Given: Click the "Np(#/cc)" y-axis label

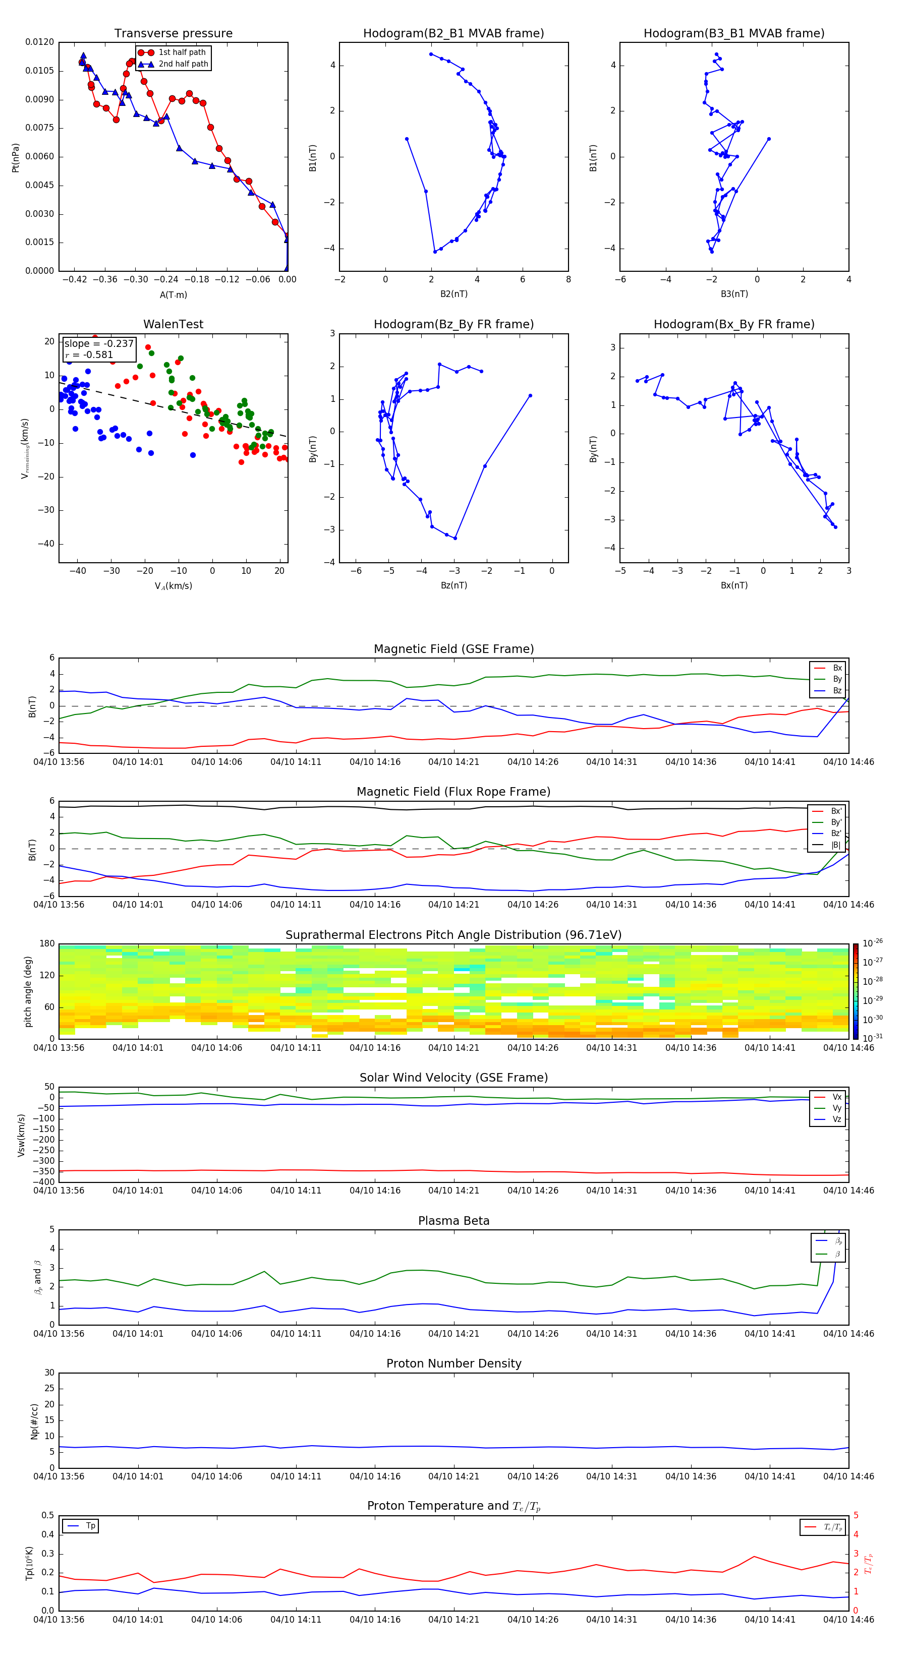Looking at the screenshot, I should (x=34, y=1421).
